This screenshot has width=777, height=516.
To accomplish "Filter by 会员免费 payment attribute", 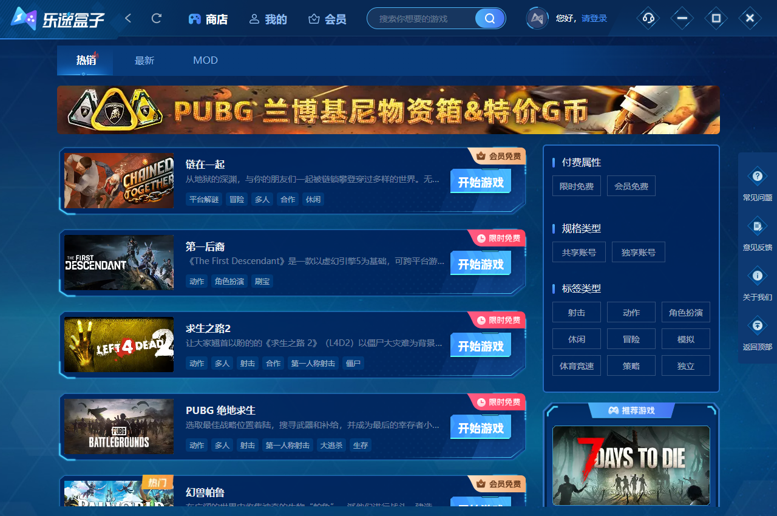I will point(631,186).
